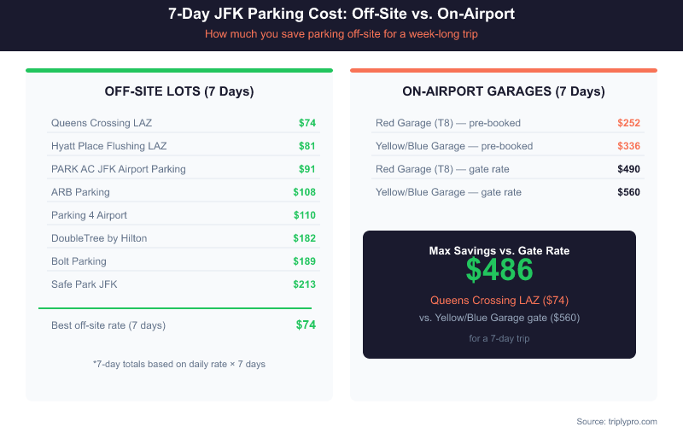Viewport: 683px width, 427px height.
Task: Click the large $486 savings figure
Action: (x=499, y=270)
